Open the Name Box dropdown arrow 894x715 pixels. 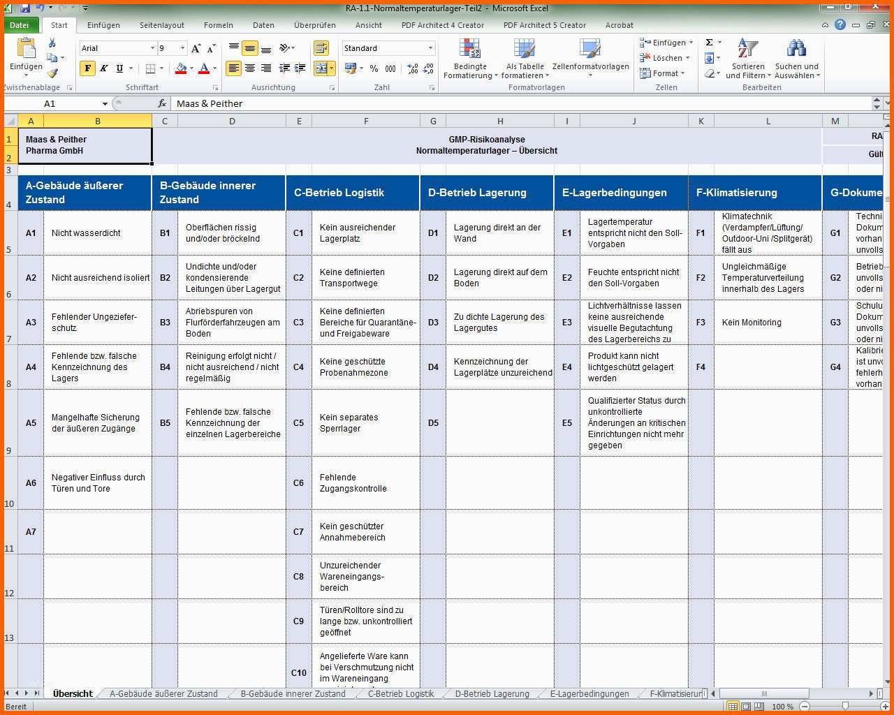[105, 104]
